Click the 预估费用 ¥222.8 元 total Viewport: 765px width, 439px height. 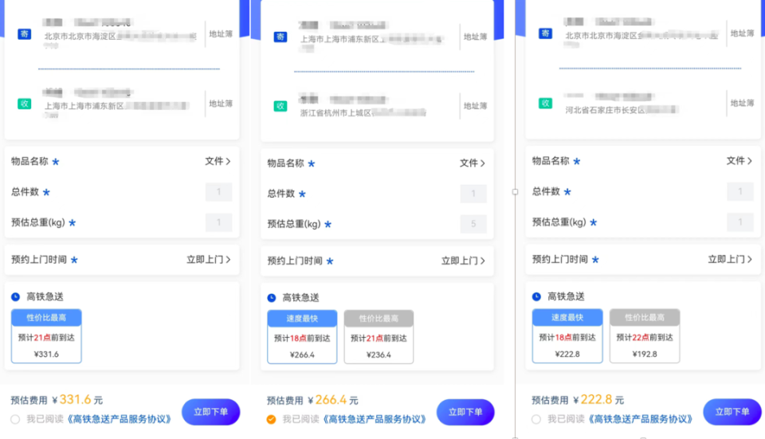578,400
